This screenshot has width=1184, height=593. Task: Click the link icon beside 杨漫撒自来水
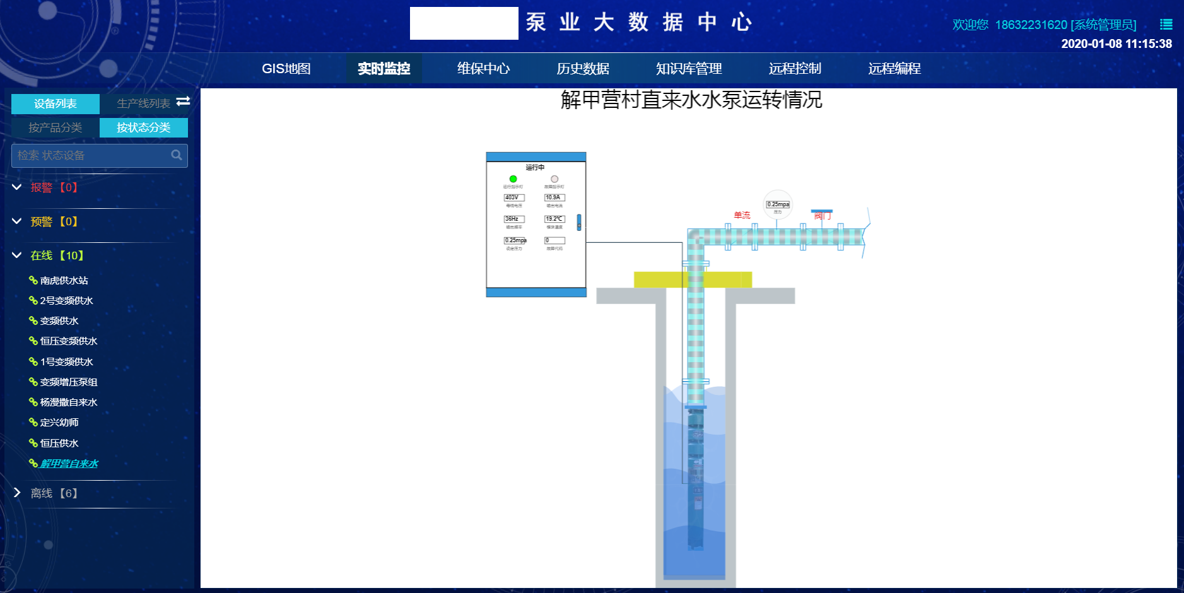tap(32, 402)
